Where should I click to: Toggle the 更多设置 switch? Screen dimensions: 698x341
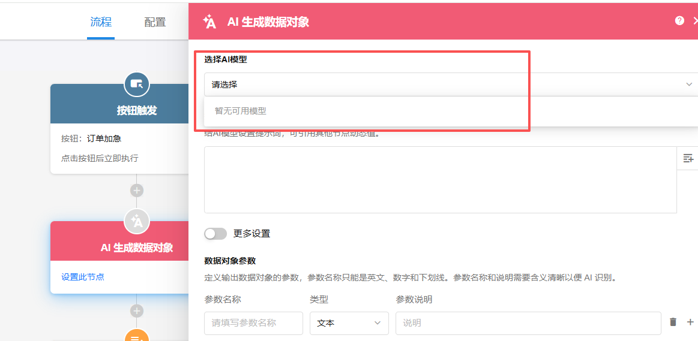pyautogui.click(x=215, y=233)
